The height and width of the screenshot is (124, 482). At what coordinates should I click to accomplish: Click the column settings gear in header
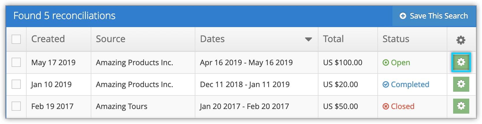pos(461,40)
